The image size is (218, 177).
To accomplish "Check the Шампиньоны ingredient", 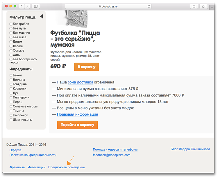I will coord(11,120).
